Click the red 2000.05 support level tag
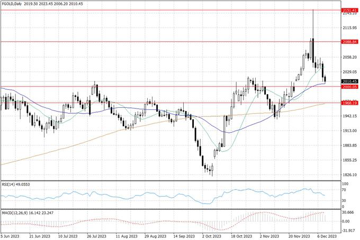This screenshot has width=360, height=240. 348,87
